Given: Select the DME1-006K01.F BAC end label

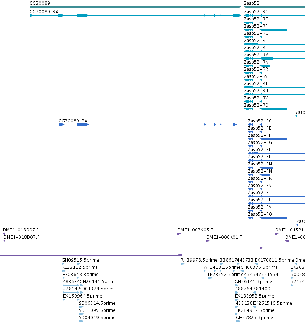Looking at the screenshot, I should [x=224, y=237].
